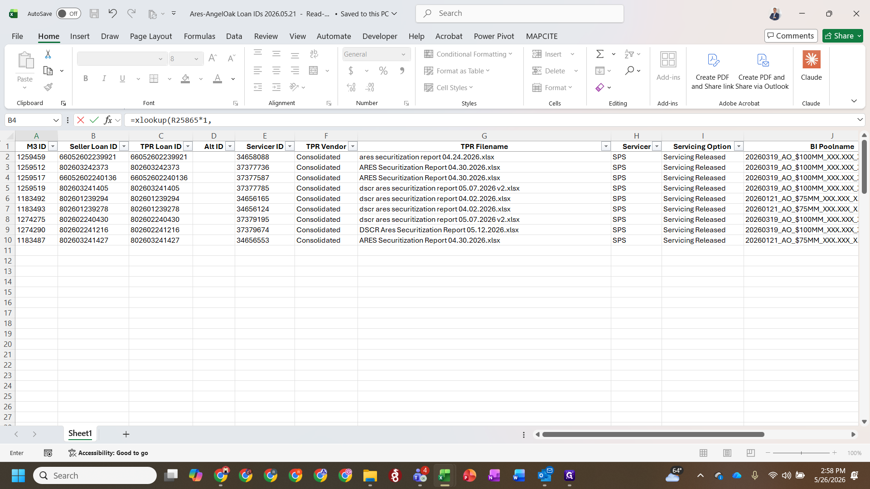The height and width of the screenshot is (489, 870).
Task: Click the AutoSum sigma icon
Action: pos(600,54)
